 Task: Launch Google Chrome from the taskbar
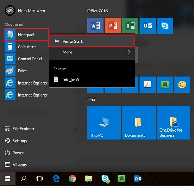(x=72, y=179)
